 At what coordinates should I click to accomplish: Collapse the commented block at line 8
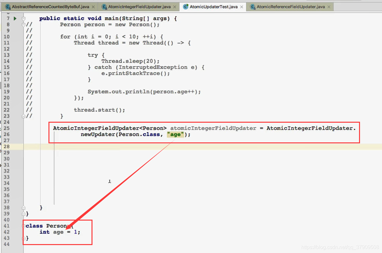(23, 24)
